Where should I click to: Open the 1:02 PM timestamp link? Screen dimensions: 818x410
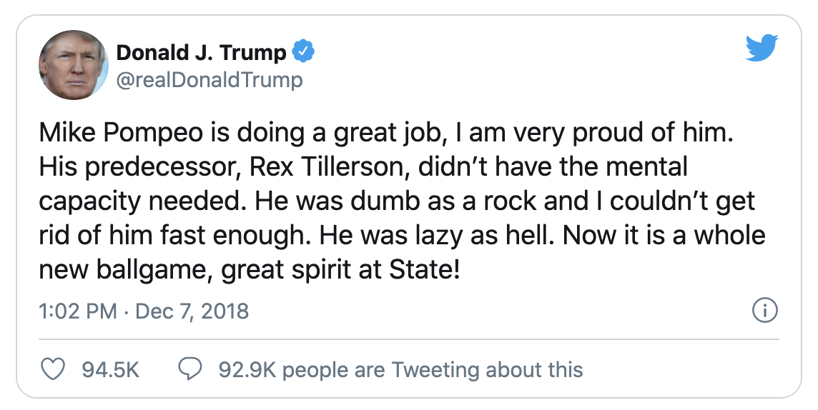point(78,311)
